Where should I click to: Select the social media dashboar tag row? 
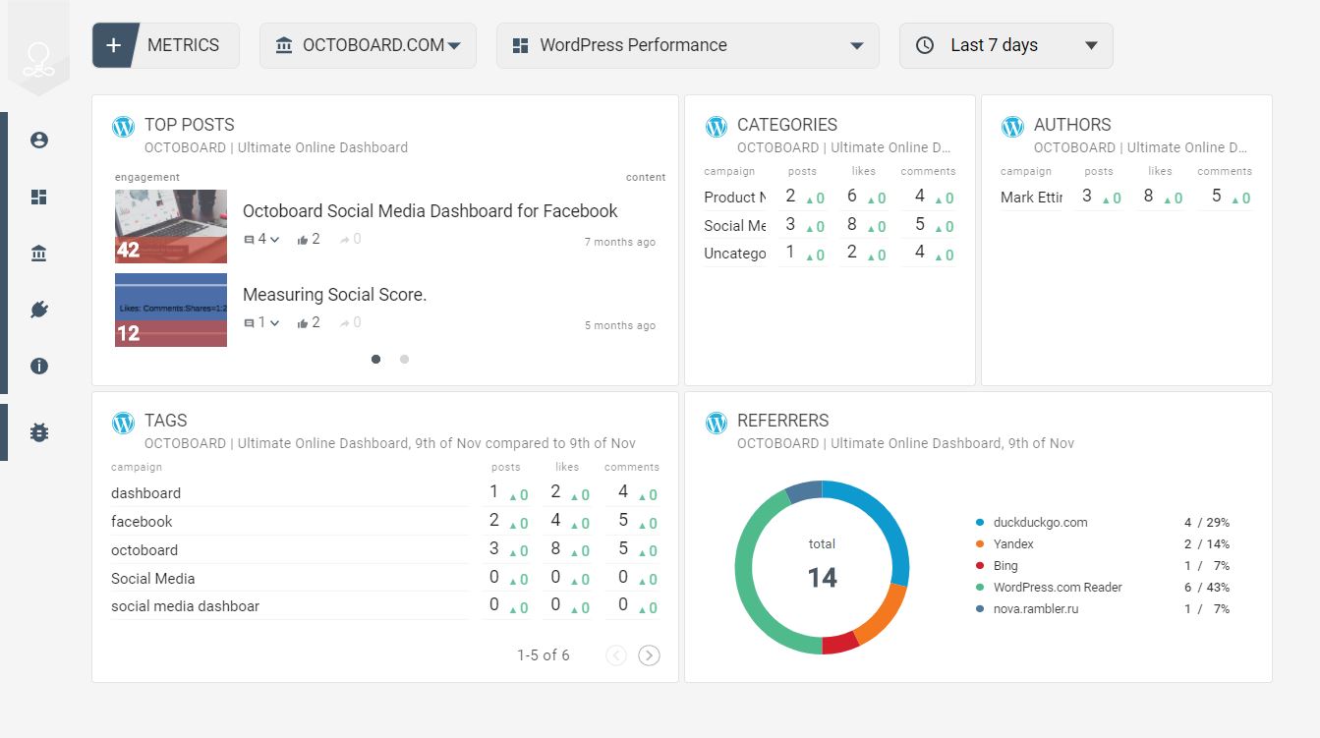coord(385,606)
